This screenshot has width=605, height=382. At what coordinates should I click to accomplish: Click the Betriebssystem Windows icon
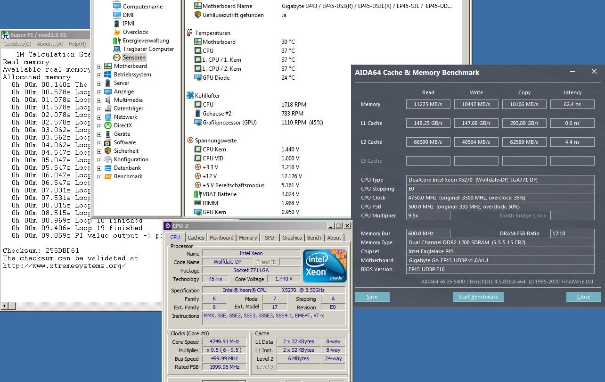point(107,74)
